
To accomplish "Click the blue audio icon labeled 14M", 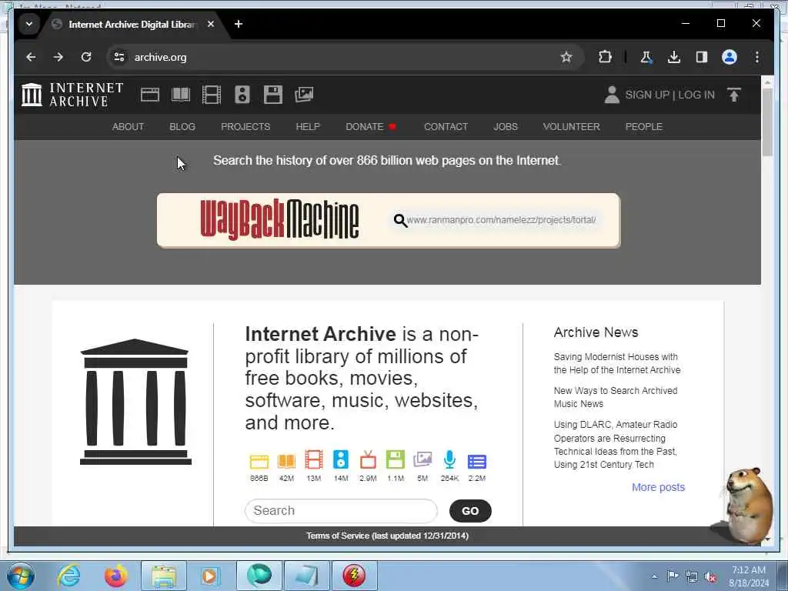I will 341,460.
